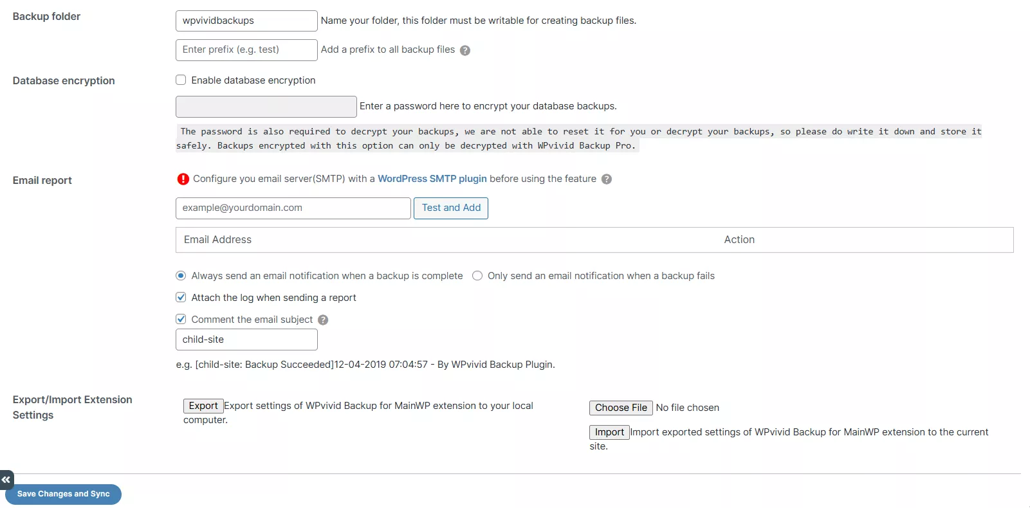This screenshot has width=1030, height=508.
Task: Select Always send an email notification radio
Action: point(181,275)
